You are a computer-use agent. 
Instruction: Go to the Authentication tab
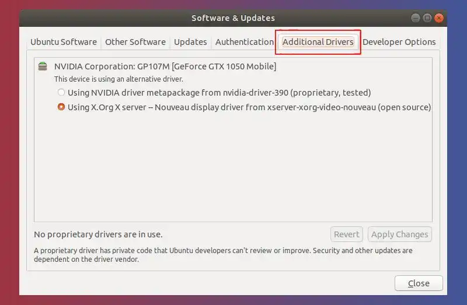245,42
